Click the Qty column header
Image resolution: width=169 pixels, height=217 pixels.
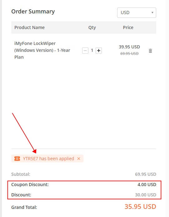(x=92, y=27)
